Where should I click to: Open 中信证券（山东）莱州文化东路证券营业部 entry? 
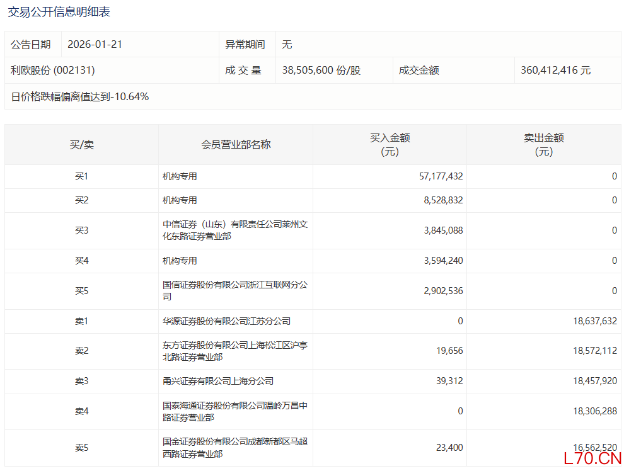point(234,230)
